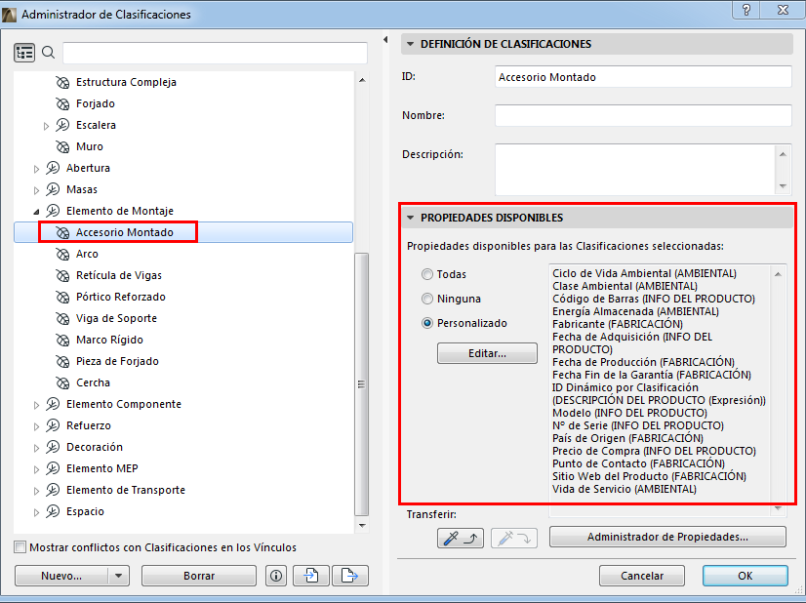The image size is (806, 603).
Task: Click the classification tree scrollbar thumb
Action: tap(362, 384)
